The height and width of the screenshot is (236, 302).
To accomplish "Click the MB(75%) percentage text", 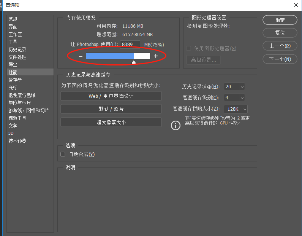I will tap(154, 45).
